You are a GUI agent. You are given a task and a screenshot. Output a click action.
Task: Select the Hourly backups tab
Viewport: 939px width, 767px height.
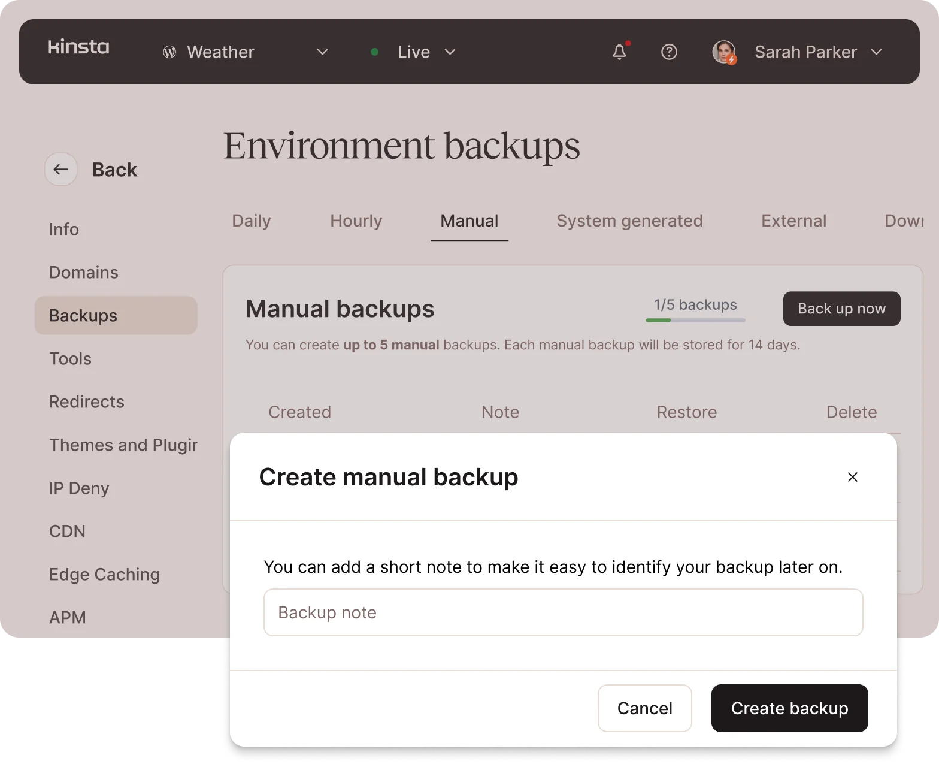click(x=356, y=221)
